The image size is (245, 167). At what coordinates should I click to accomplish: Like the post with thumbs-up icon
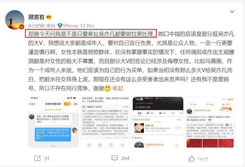pos(191,159)
